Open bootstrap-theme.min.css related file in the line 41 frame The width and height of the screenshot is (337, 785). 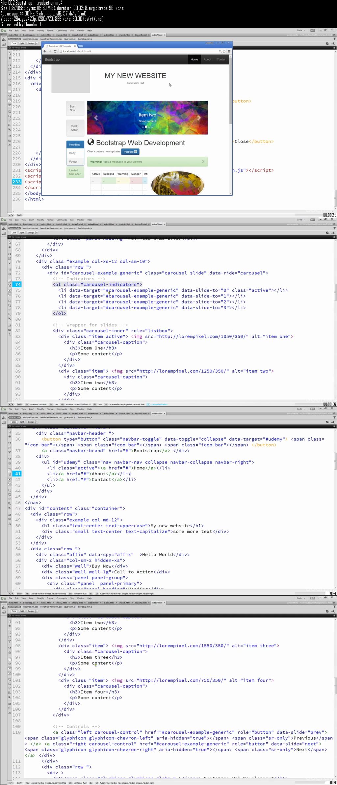(51, 417)
